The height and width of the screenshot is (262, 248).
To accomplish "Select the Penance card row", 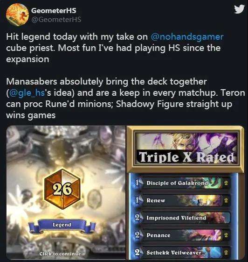I will [x=183, y=235].
